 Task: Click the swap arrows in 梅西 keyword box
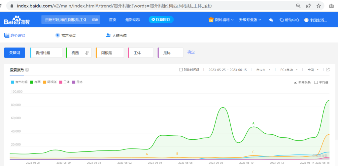point(87,53)
